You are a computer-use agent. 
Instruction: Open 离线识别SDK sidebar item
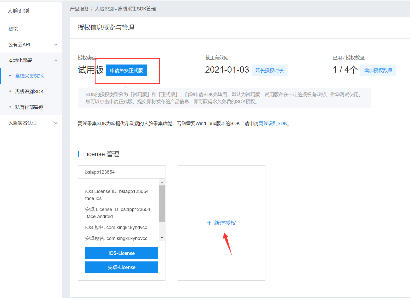[x=29, y=92]
